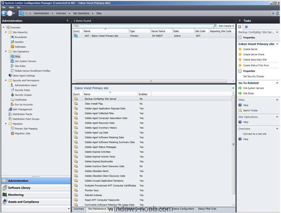Click the Create Server star icon
This screenshot has height=213, width=281.
point(240,49)
